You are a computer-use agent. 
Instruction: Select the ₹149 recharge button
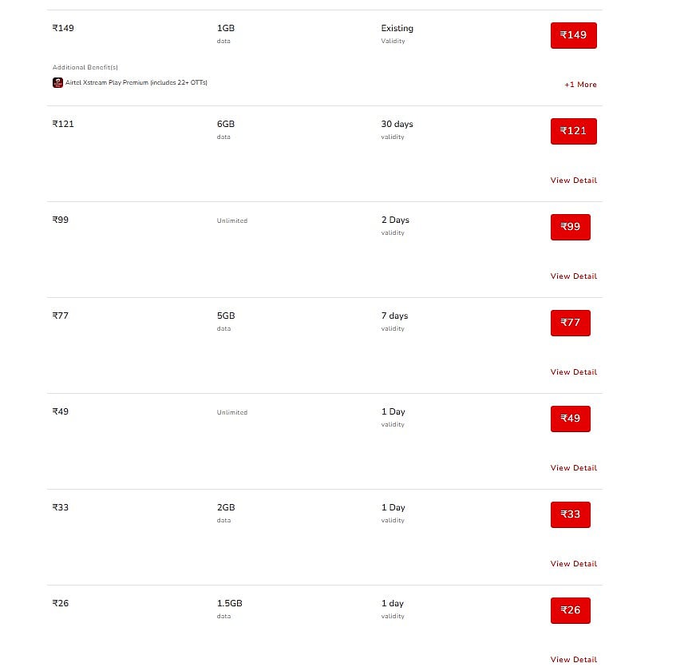point(573,35)
